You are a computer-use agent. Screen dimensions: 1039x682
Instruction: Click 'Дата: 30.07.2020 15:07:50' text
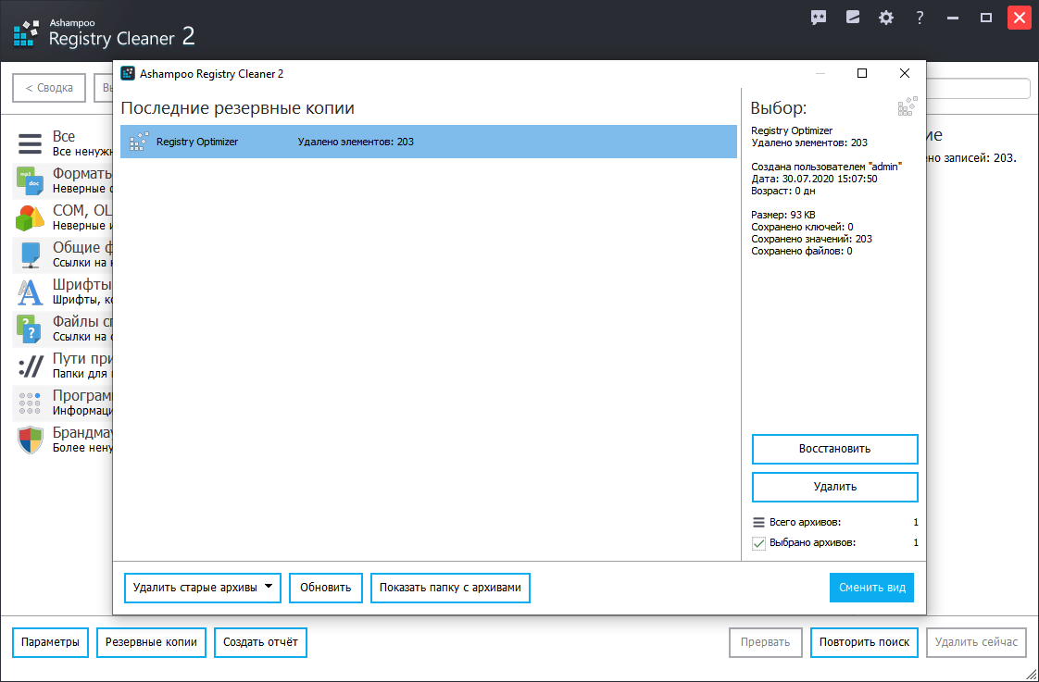(x=814, y=180)
